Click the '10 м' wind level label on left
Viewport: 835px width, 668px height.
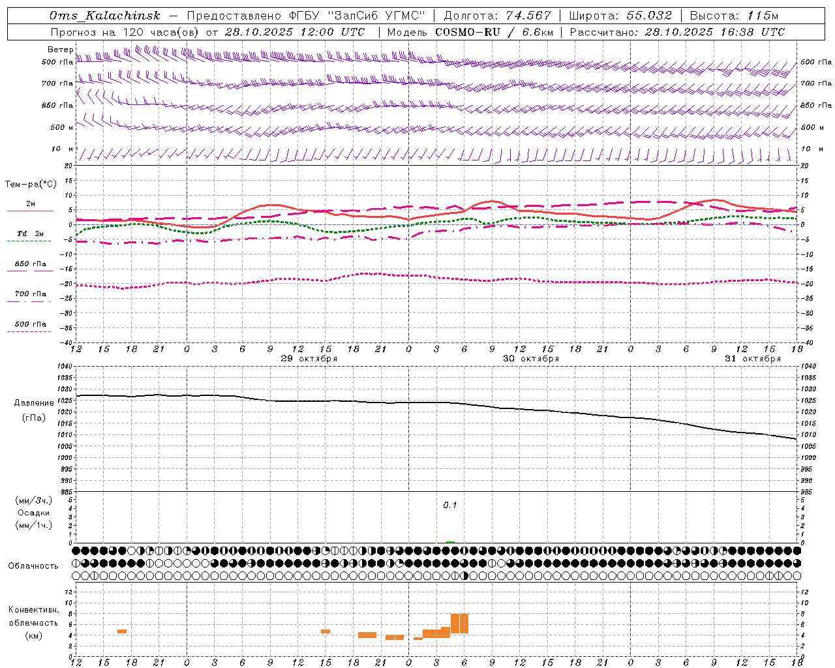point(63,149)
